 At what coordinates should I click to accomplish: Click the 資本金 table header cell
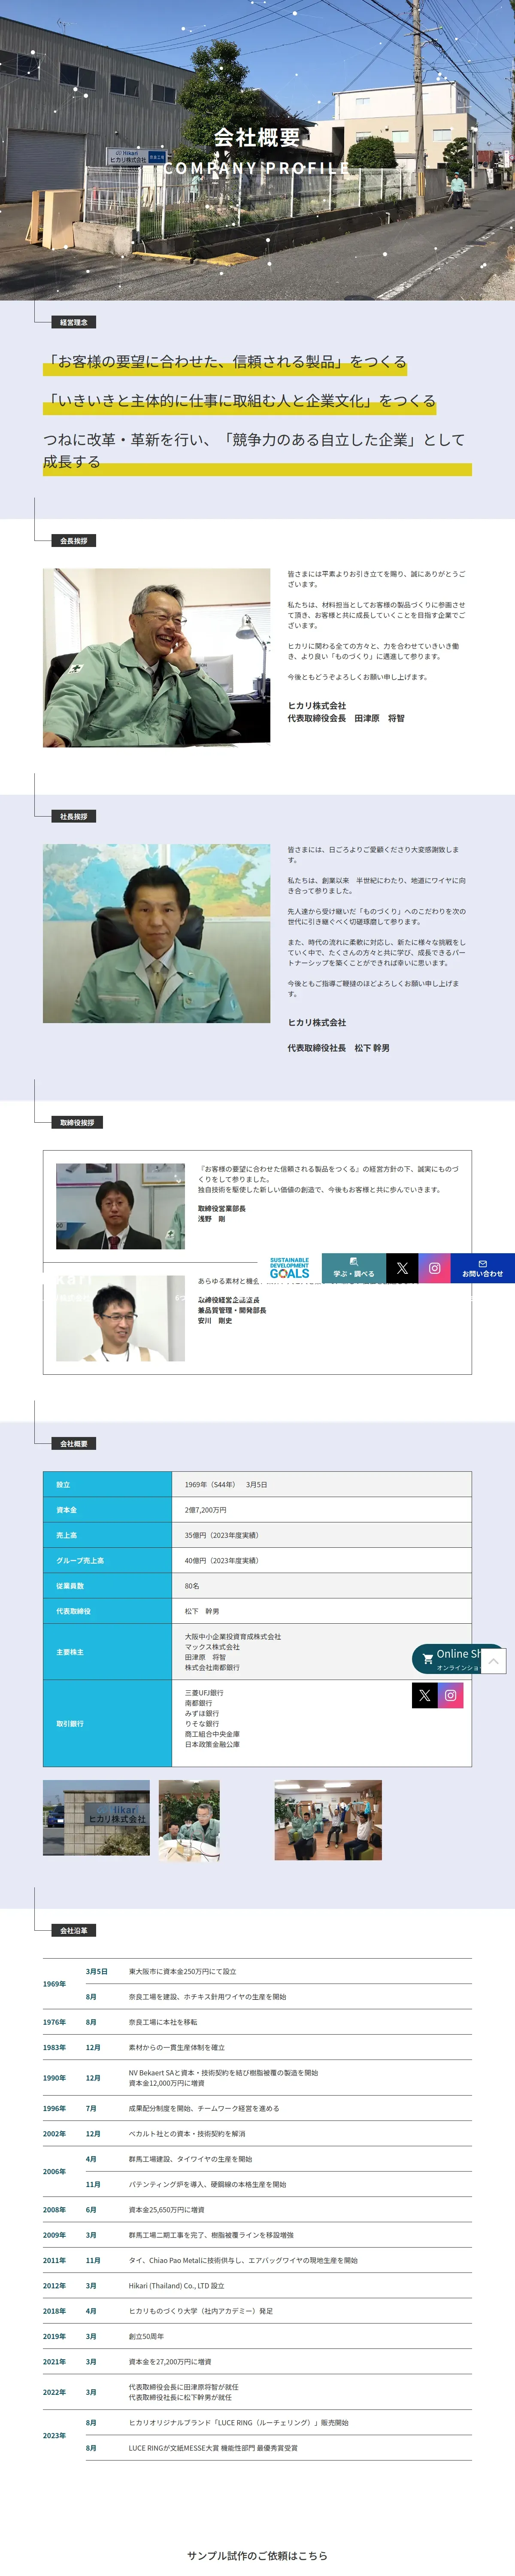[107, 1510]
